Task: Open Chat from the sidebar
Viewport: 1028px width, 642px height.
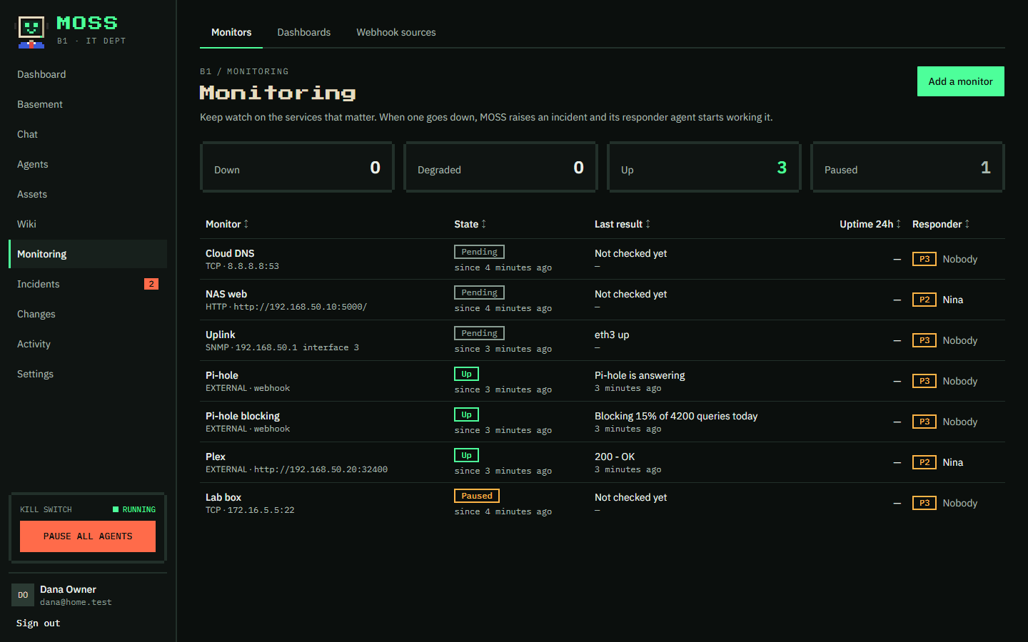Action: tap(88, 134)
